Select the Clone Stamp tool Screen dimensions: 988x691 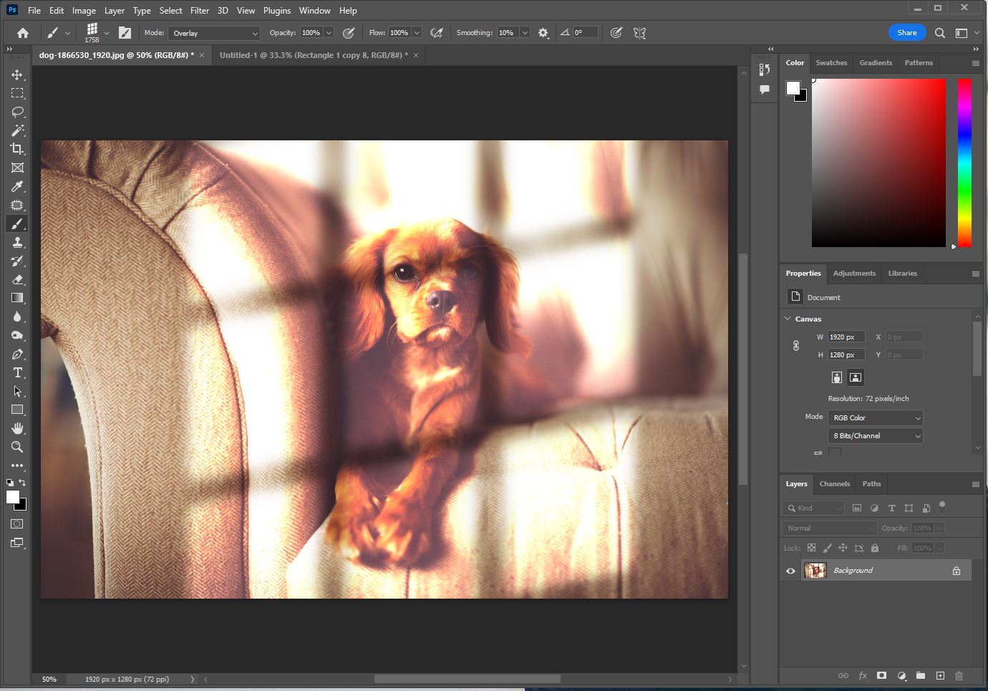17,242
